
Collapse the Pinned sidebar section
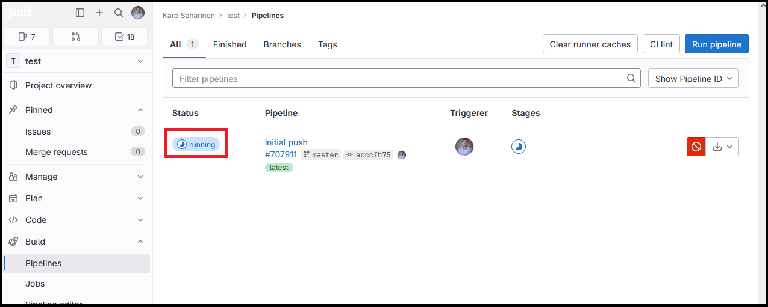(x=140, y=110)
